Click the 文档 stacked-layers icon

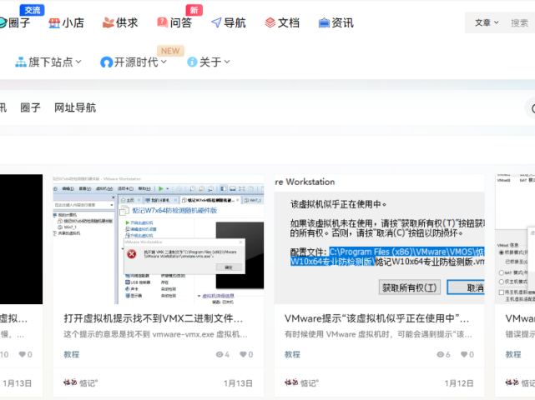pos(270,22)
